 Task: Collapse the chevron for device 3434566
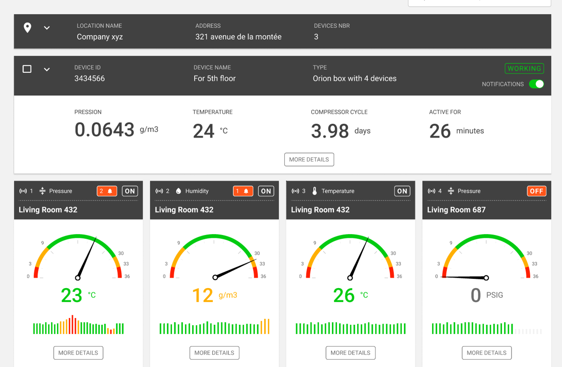point(47,70)
